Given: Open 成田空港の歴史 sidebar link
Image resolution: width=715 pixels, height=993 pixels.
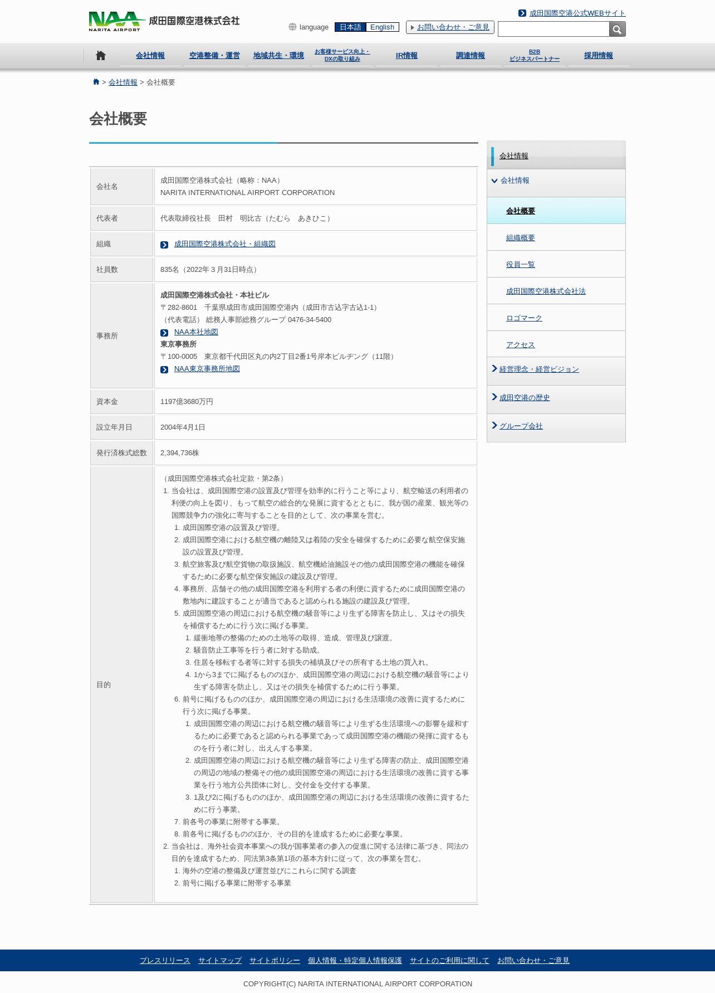Looking at the screenshot, I should click(525, 398).
